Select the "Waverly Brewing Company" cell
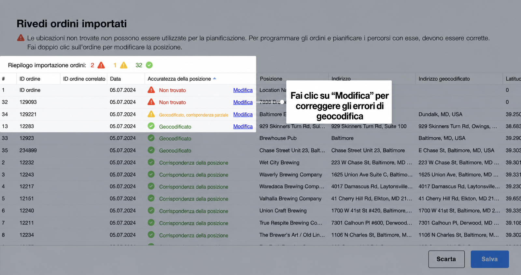521x275 pixels. click(291, 174)
